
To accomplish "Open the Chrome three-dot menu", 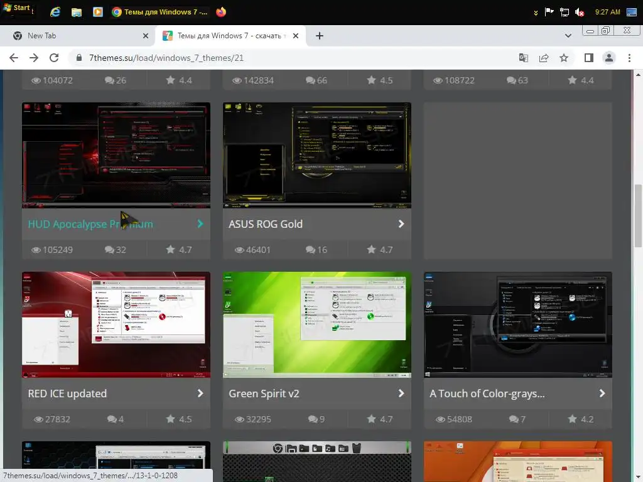I will coord(629,58).
